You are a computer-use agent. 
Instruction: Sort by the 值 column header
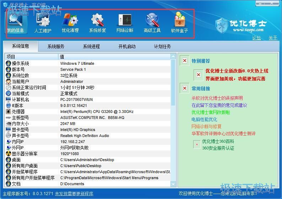(x=115, y=57)
